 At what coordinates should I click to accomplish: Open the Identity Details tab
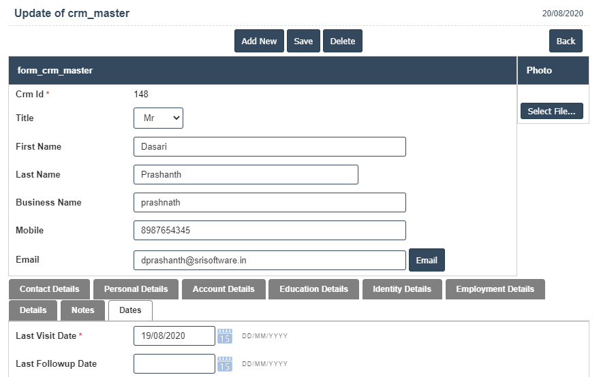pyautogui.click(x=402, y=289)
